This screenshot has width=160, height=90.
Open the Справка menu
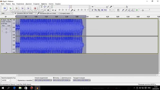58,4
